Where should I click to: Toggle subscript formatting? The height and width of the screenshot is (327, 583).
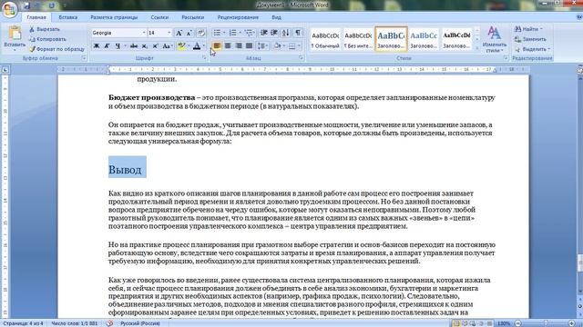click(x=145, y=46)
